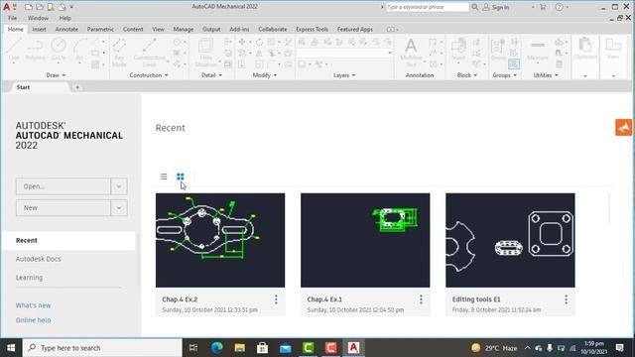The height and width of the screenshot is (357, 635).
Task: Click the Hide Situation tool icon
Action: click(x=205, y=53)
